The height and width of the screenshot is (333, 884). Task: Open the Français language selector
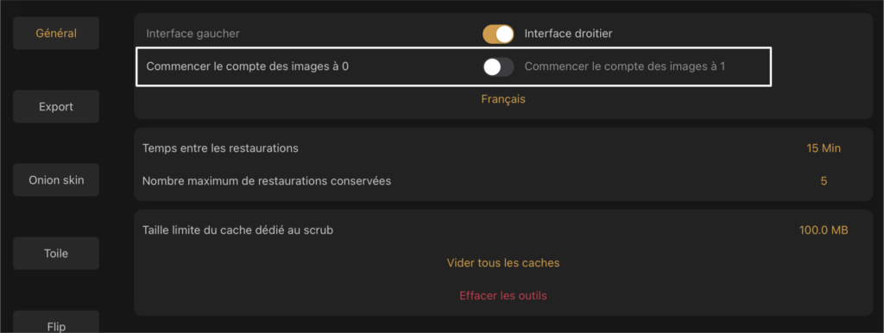[x=503, y=99]
